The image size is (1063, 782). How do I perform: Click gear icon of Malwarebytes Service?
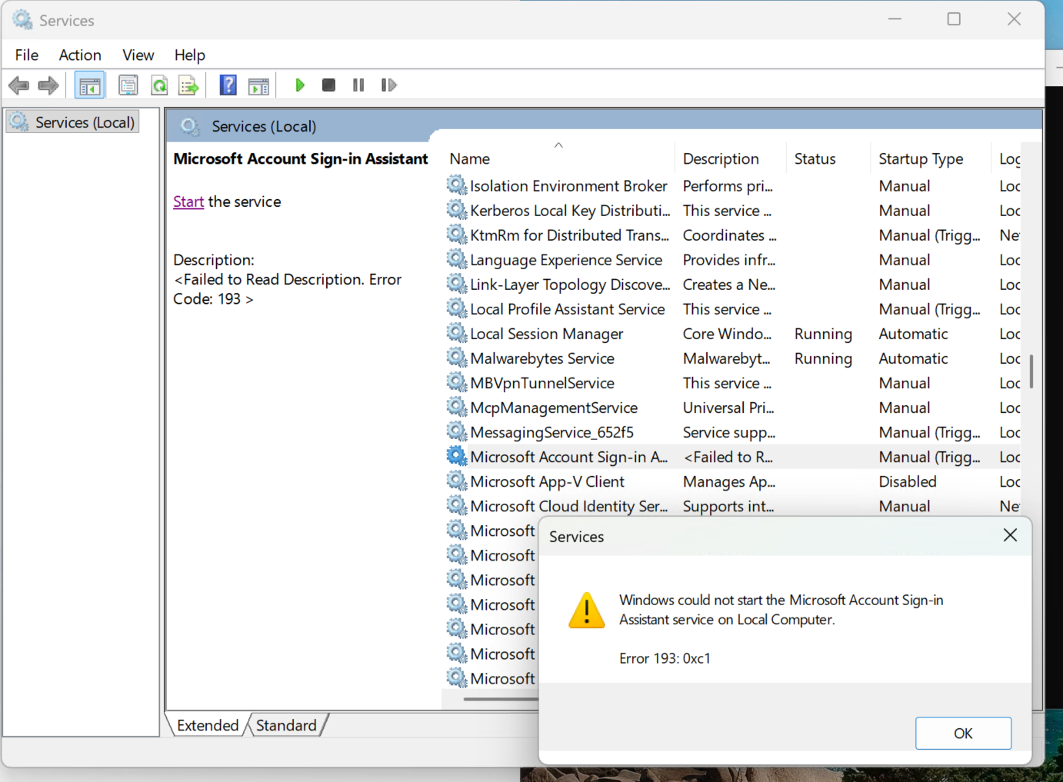tap(457, 358)
